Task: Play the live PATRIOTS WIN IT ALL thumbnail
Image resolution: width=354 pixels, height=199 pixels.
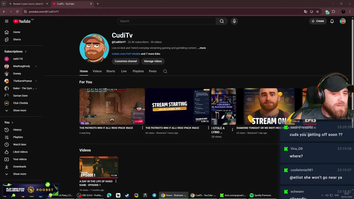Action: click(x=112, y=107)
